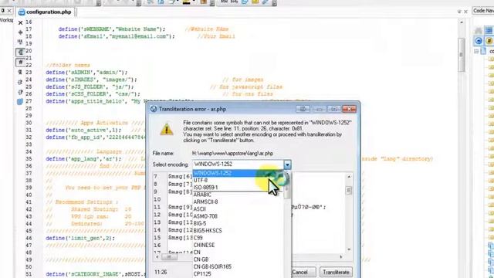Click the gutter icon beside line 26
The image size is (494, 278).
(x=21, y=92)
